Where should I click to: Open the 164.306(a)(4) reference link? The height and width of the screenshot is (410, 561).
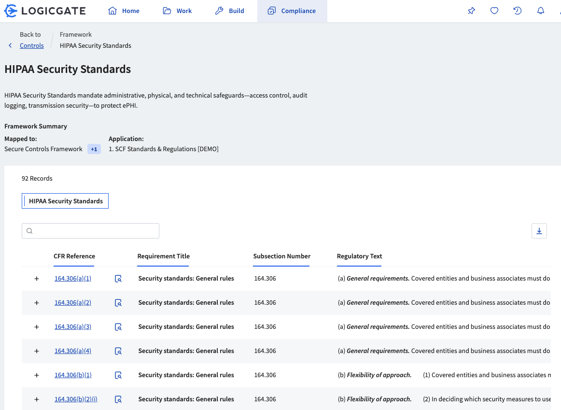coord(73,351)
